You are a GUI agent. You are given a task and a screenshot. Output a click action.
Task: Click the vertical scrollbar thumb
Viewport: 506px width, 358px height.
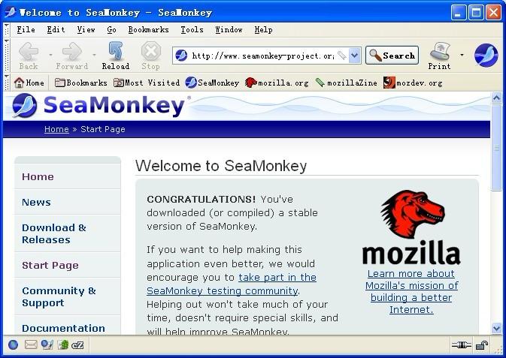point(496,147)
